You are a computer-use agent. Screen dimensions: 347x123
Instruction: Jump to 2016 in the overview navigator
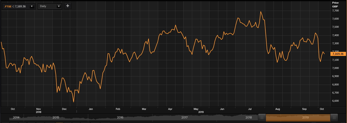point(120,118)
